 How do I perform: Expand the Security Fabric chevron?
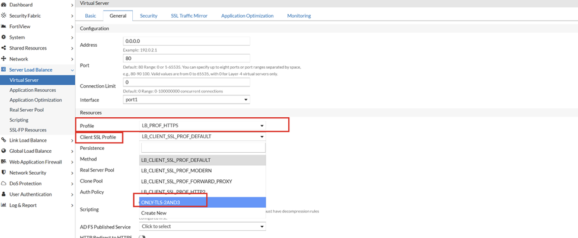(x=72, y=16)
